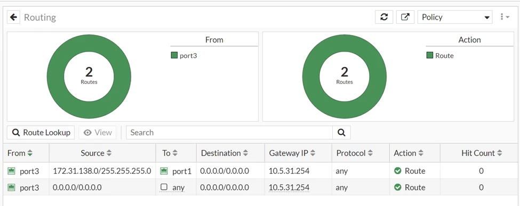Open routing view in new window icon
Viewport: 520px width, 206px height.
(405, 17)
